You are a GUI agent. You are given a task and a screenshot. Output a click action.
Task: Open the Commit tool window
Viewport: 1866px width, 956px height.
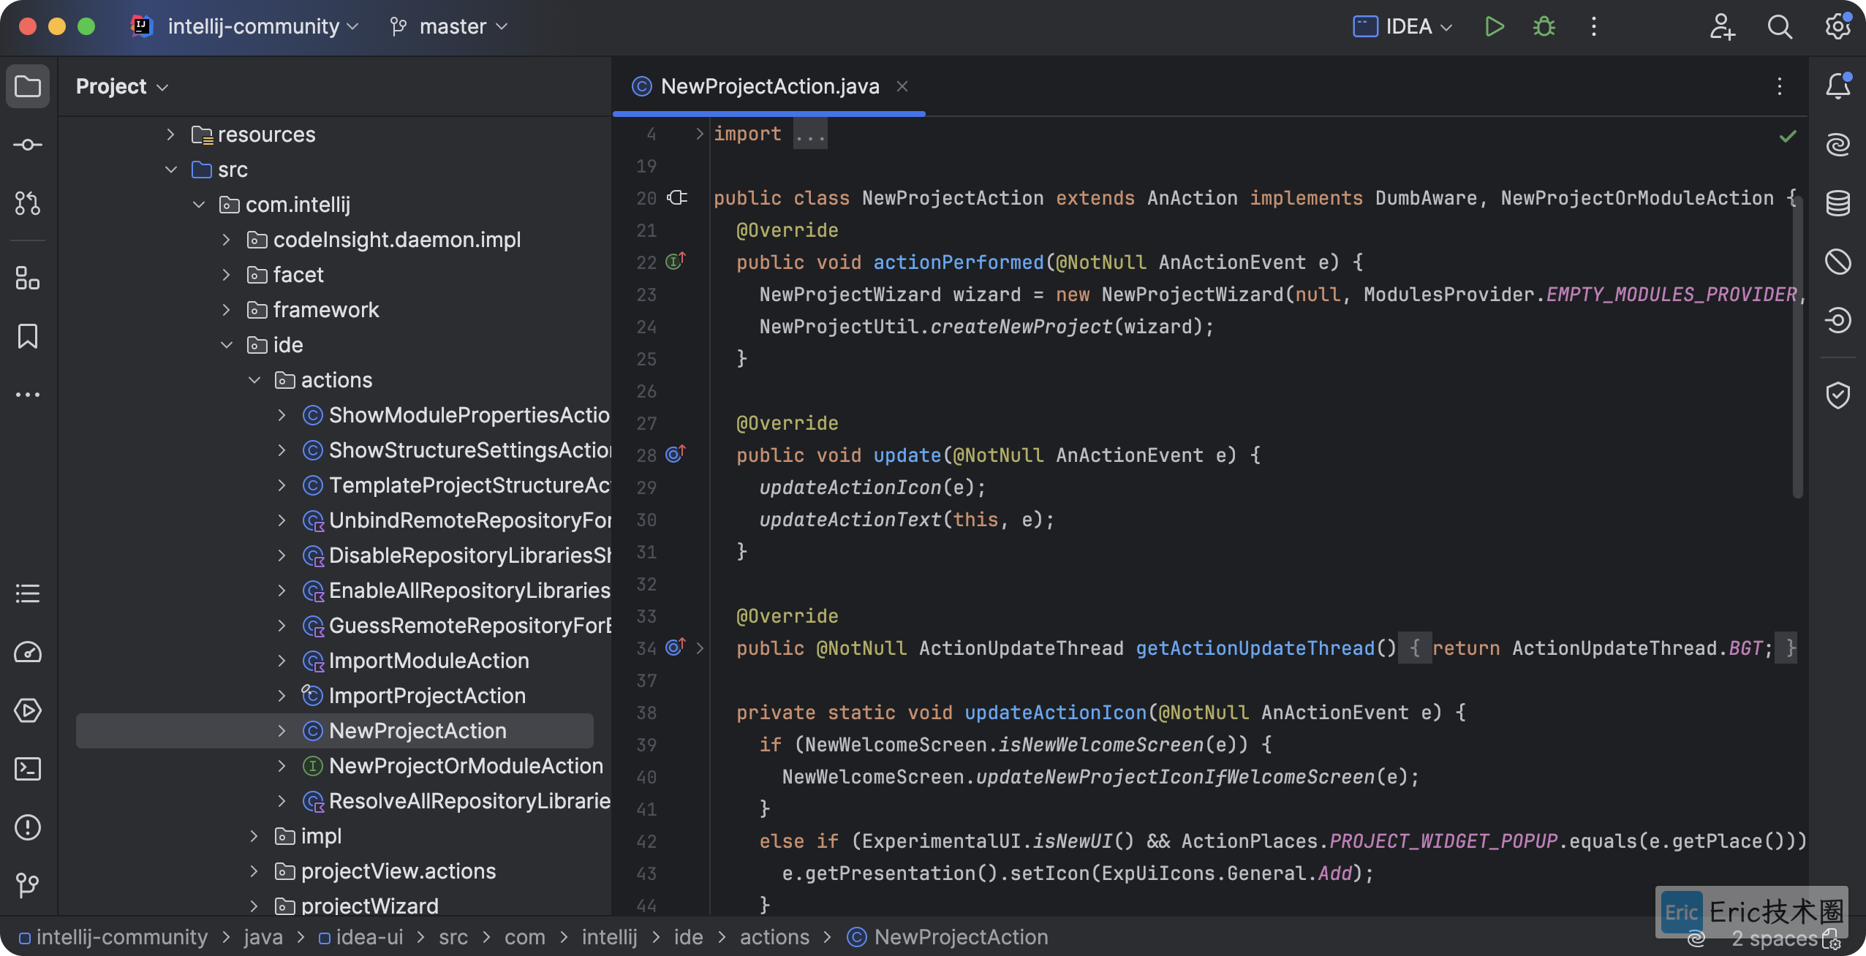[x=28, y=145]
